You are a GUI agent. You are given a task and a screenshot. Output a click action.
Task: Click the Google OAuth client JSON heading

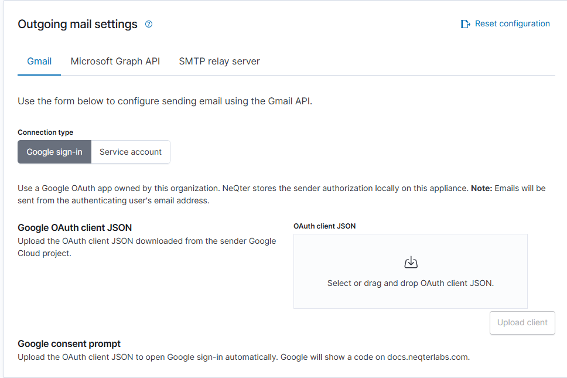(x=74, y=227)
